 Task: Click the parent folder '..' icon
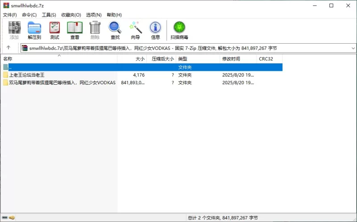tap(6, 67)
